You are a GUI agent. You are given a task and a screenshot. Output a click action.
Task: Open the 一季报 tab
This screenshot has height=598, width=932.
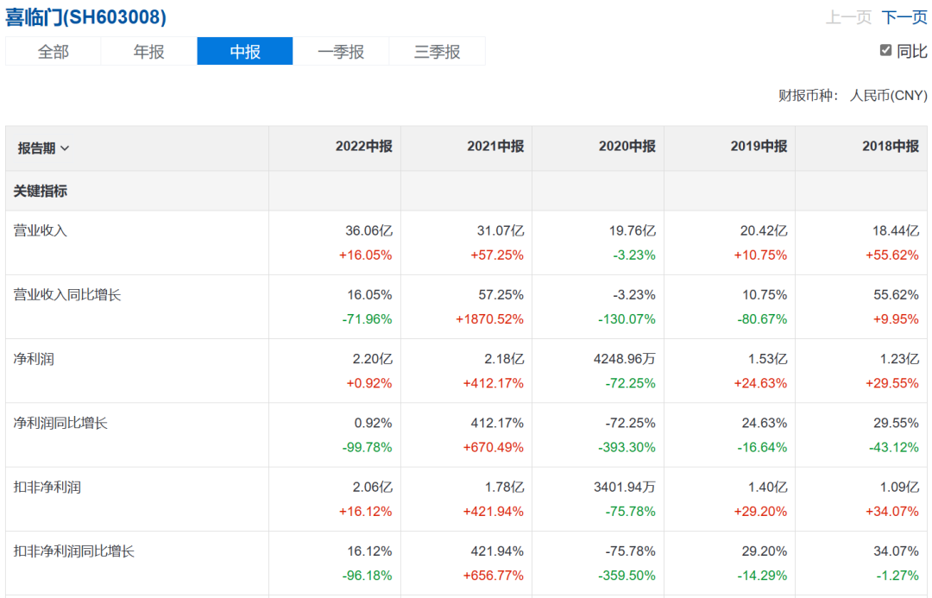(341, 52)
